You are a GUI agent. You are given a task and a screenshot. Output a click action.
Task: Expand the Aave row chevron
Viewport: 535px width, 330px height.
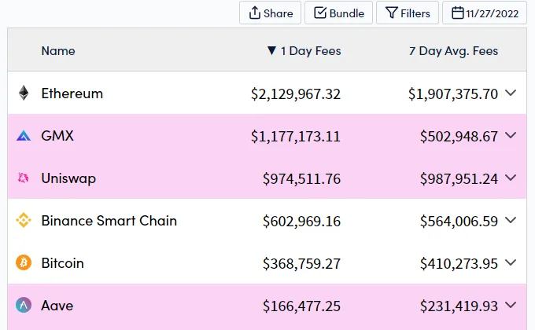coord(511,305)
